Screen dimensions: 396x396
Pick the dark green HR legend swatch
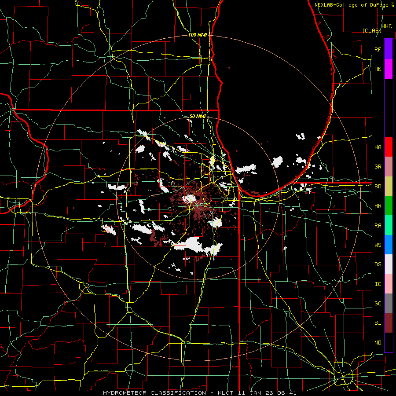(389, 205)
